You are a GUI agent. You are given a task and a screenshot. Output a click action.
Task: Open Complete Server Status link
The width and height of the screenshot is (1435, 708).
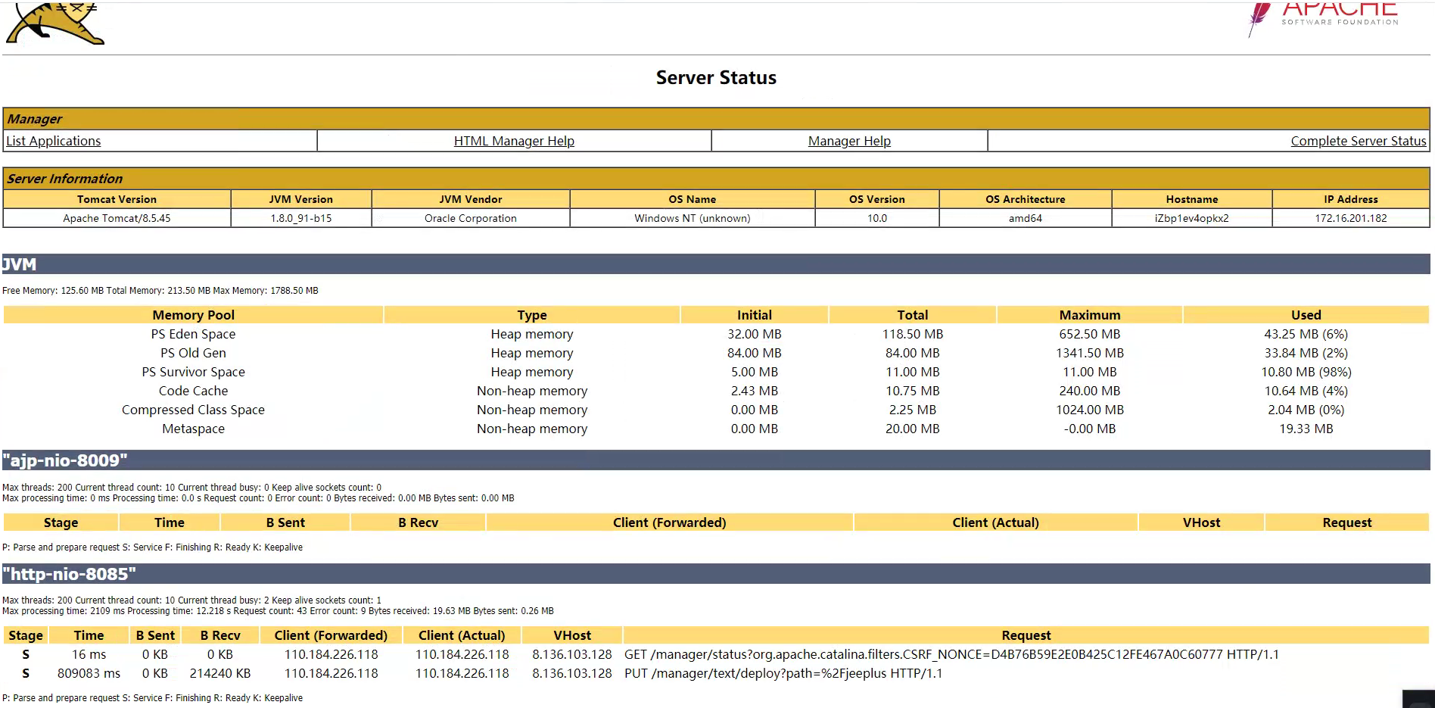click(1359, 141)
